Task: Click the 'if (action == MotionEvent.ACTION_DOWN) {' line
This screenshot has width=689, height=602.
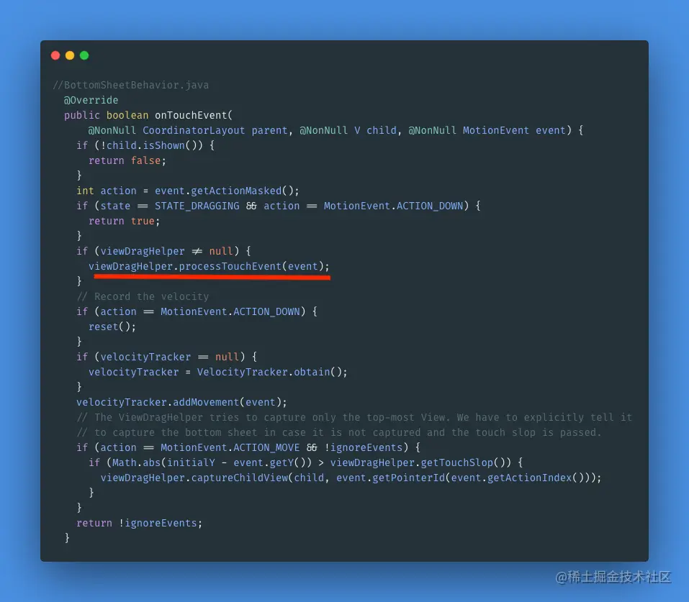Action: 197,311
